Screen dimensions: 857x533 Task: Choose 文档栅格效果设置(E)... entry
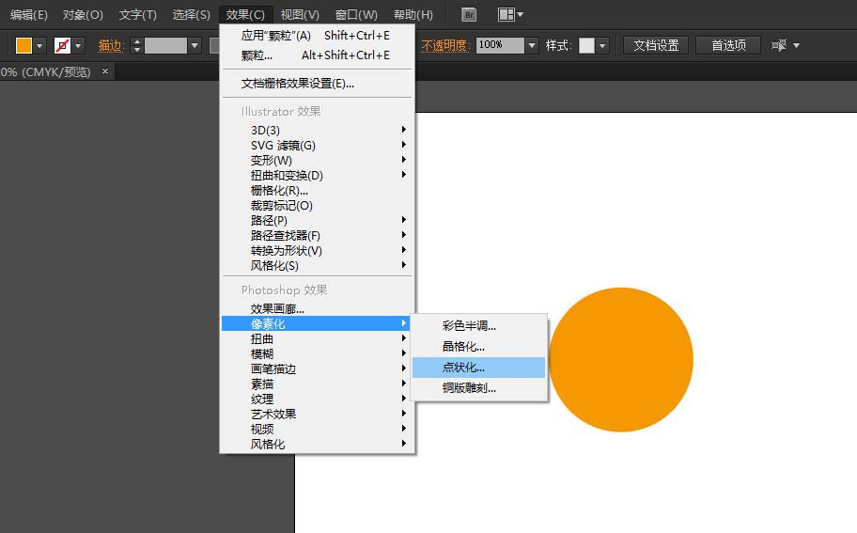coord(317,84)
